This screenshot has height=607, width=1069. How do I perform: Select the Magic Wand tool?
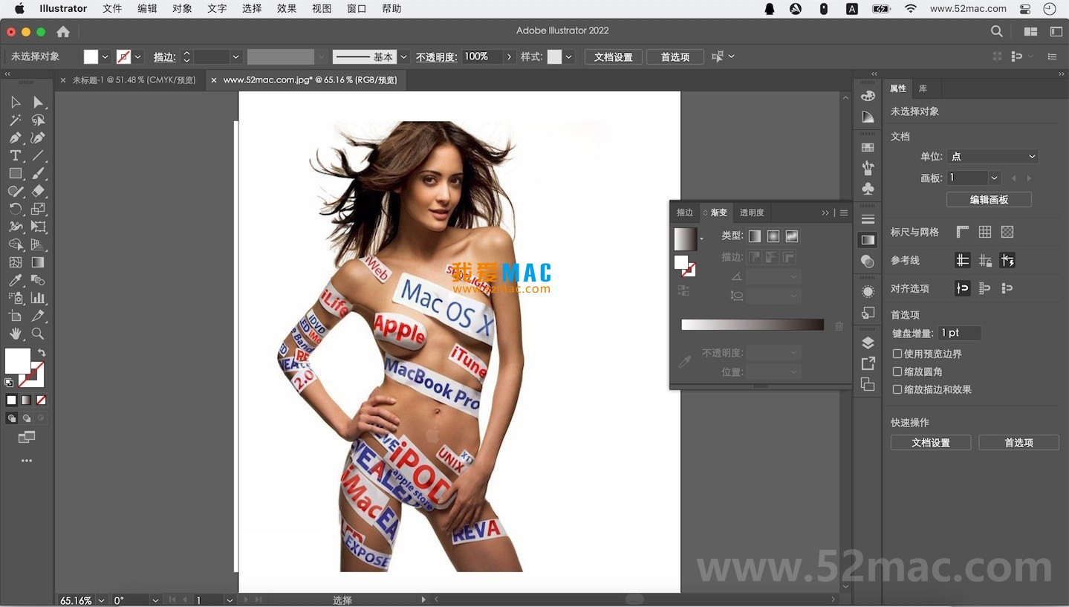[x=15, y=120]
